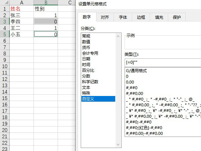The width and height of the screenshot is (201, 151).
Task: Select 数值 in the category list
Action: tap(98, 42)
